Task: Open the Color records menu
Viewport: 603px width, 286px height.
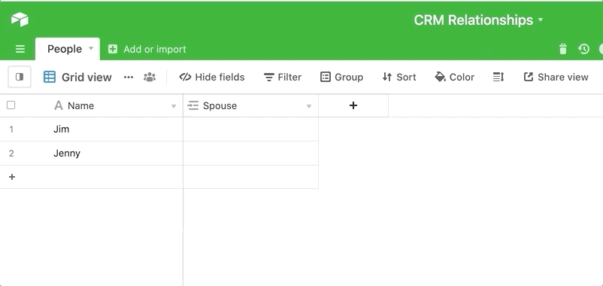Action: point(454,77)
